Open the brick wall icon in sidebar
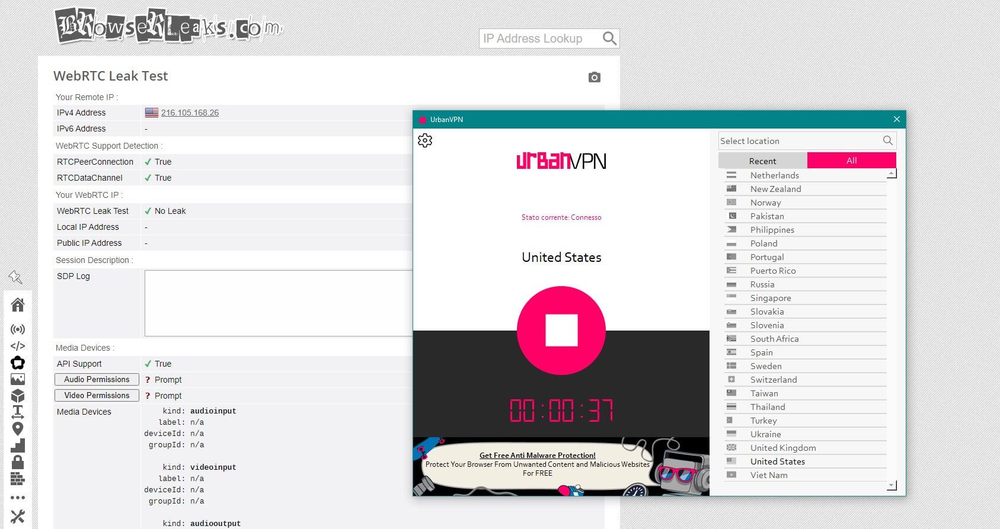Screen dimensions: 1000x529 coord(18,479)
